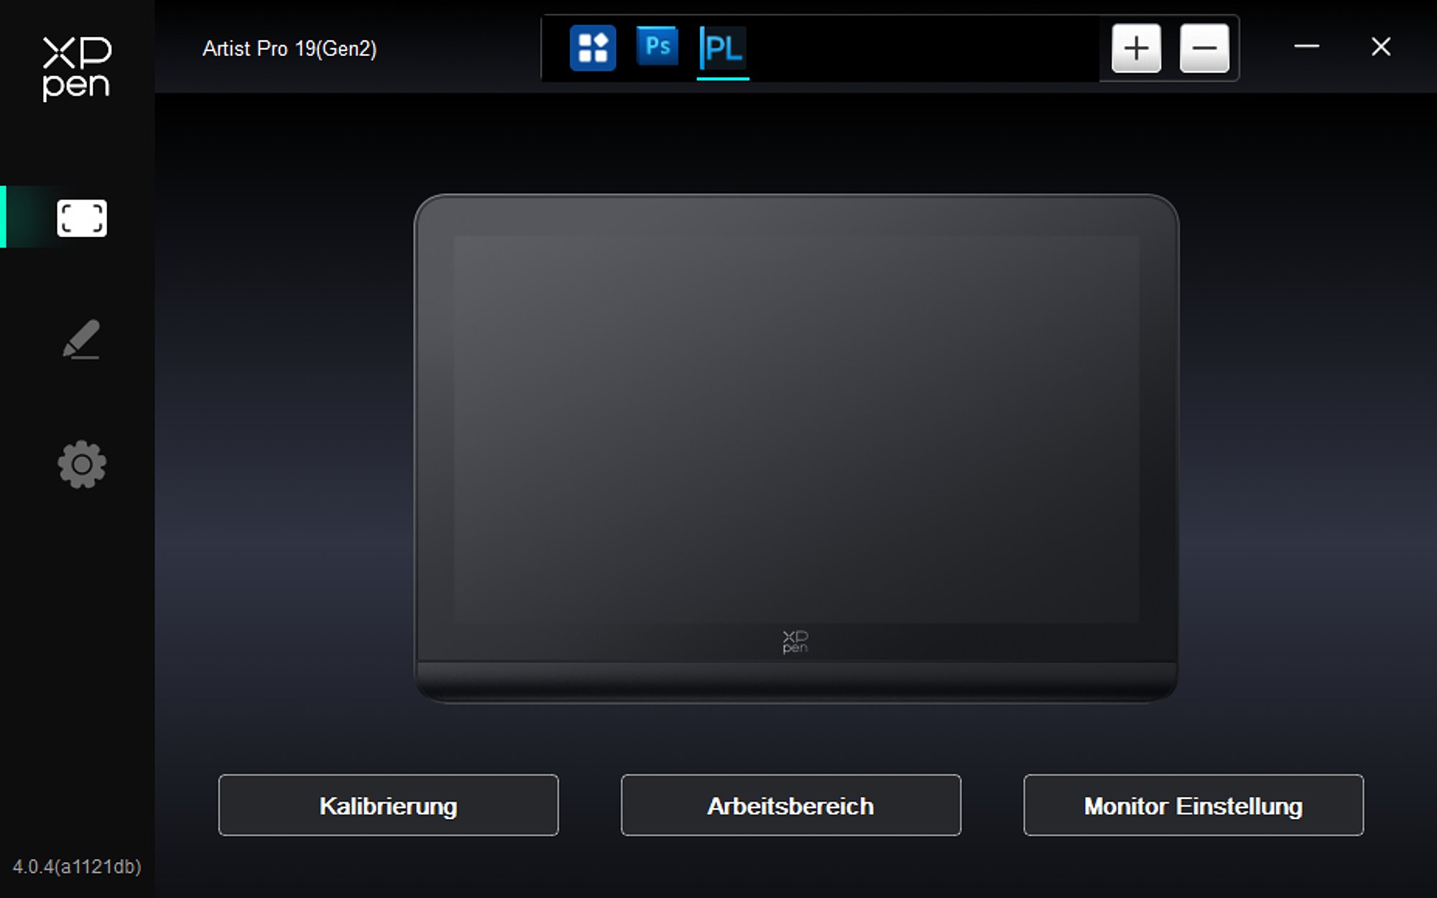Open the display work area sidebar tab

[81, 218]
